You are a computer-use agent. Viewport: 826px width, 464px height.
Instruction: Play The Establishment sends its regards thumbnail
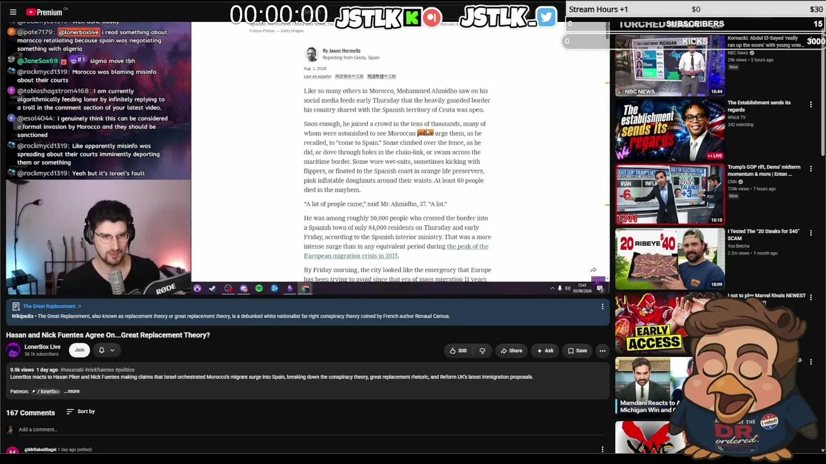click(x=670, y=129)
